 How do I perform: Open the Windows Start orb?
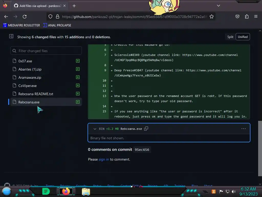click(x=6, y=192)
